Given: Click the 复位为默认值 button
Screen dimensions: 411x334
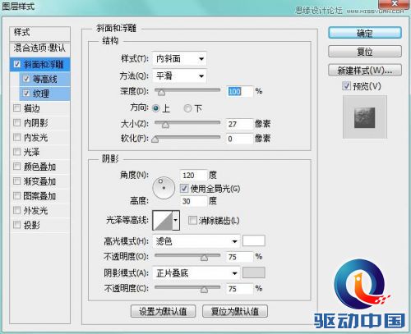Looking at the screenshot, I should click(x=235, y=311).
